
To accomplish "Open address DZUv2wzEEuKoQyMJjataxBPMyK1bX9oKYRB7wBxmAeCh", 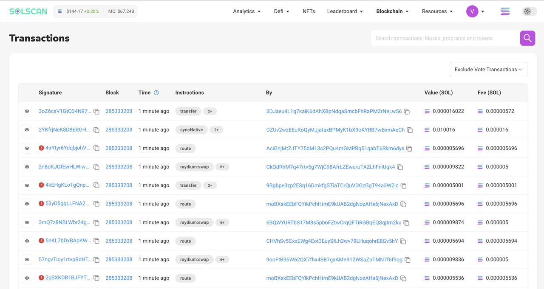I will click(335, 130).
